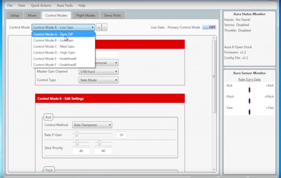The height and width of the screenshot is (178, 281).
Task: Click the Rate P-Gain slider handle
Action: (x=77, y=134)
